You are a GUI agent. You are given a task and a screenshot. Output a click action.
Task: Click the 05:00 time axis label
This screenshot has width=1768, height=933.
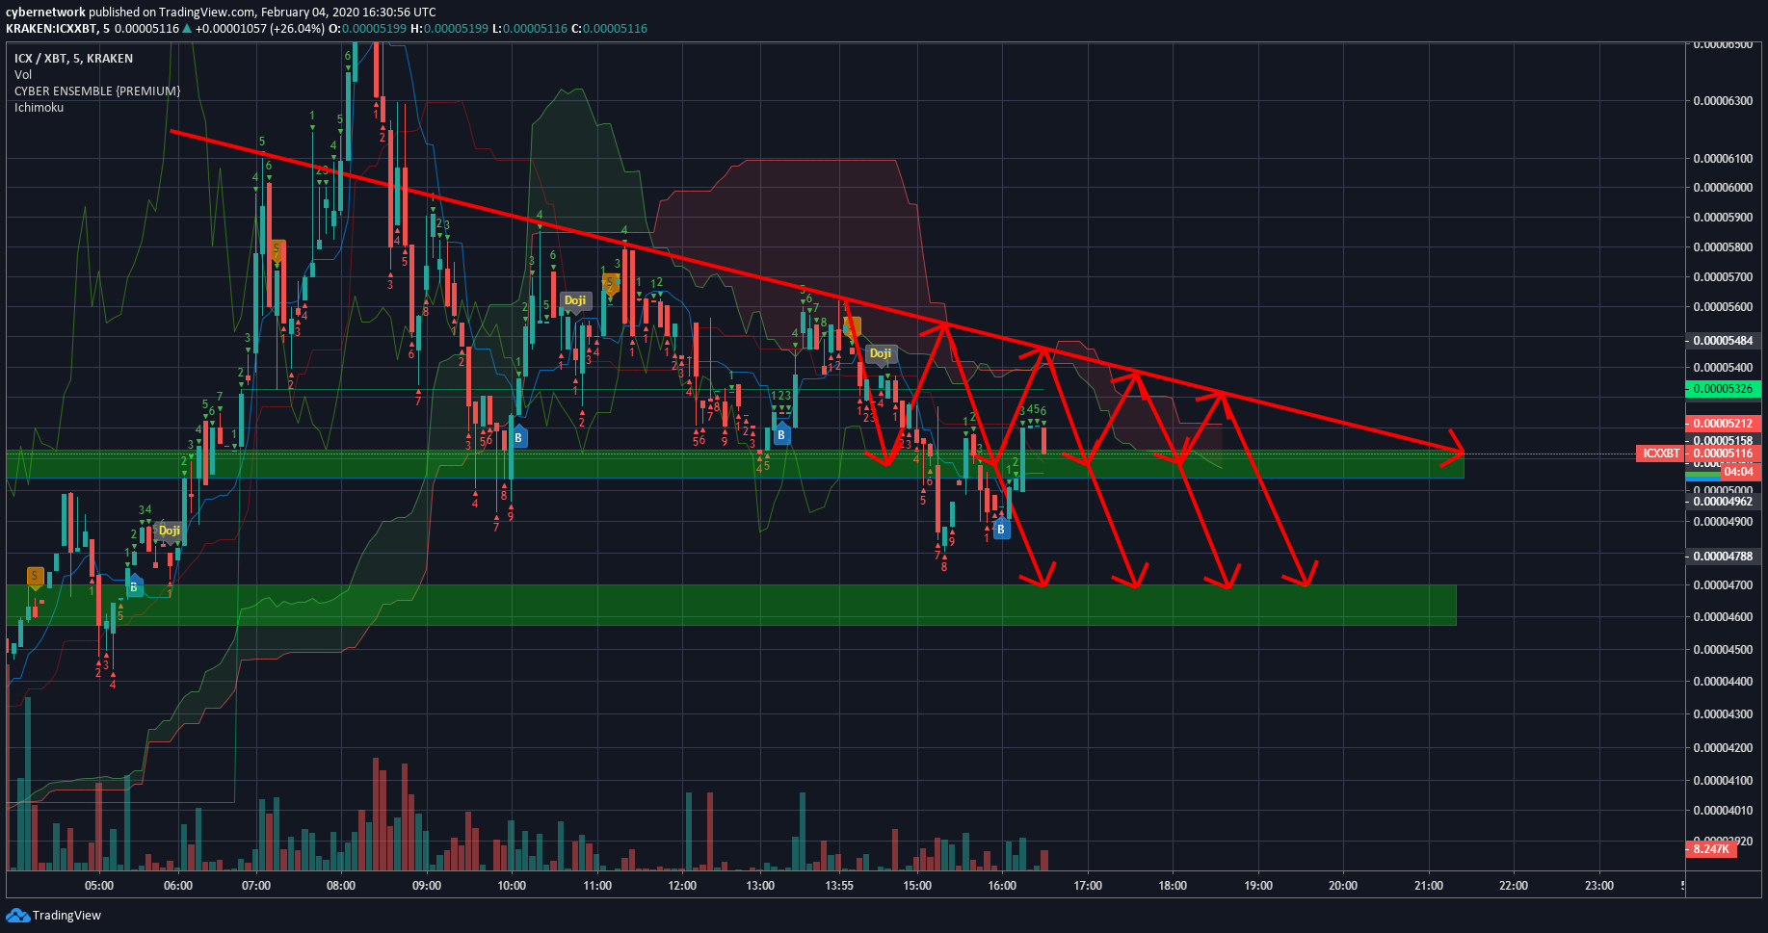(x=99, y=886)
